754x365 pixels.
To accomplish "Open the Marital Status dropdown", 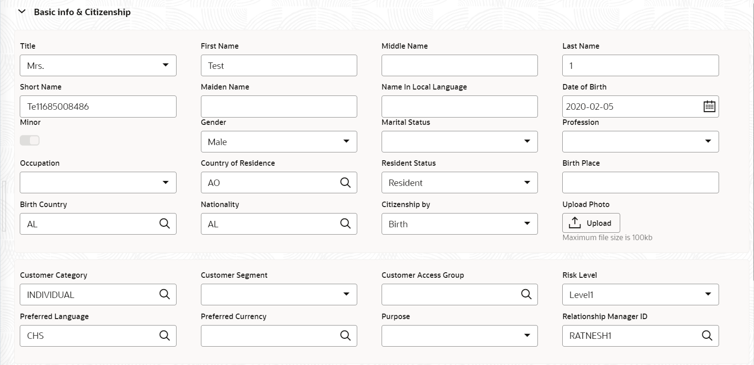I will (x=459, y=142).
